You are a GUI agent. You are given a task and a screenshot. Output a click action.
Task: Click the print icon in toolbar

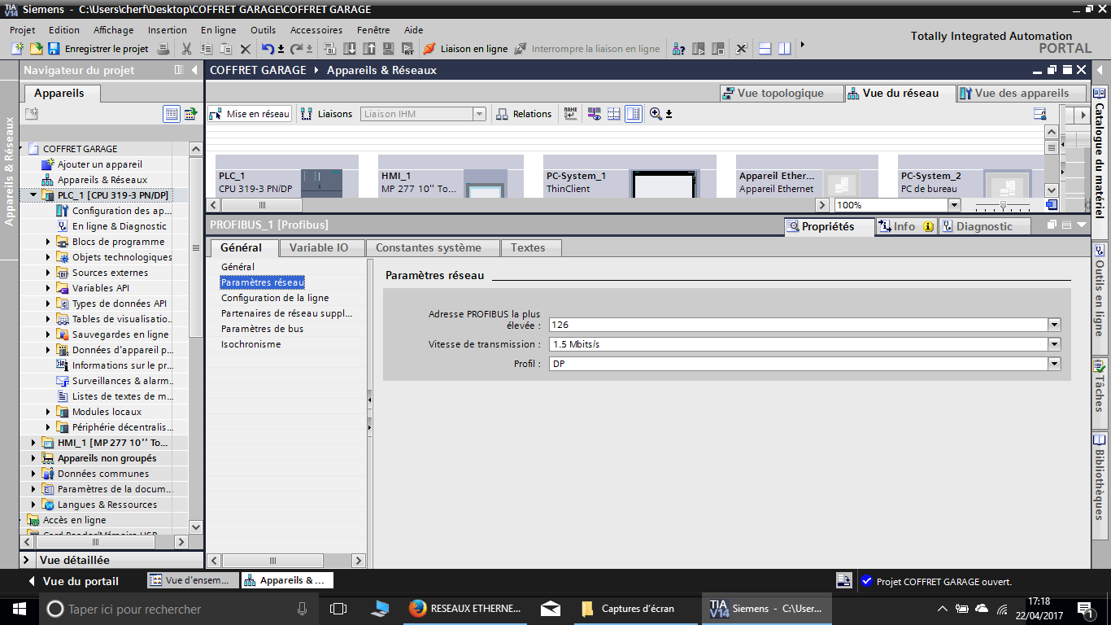163,49
